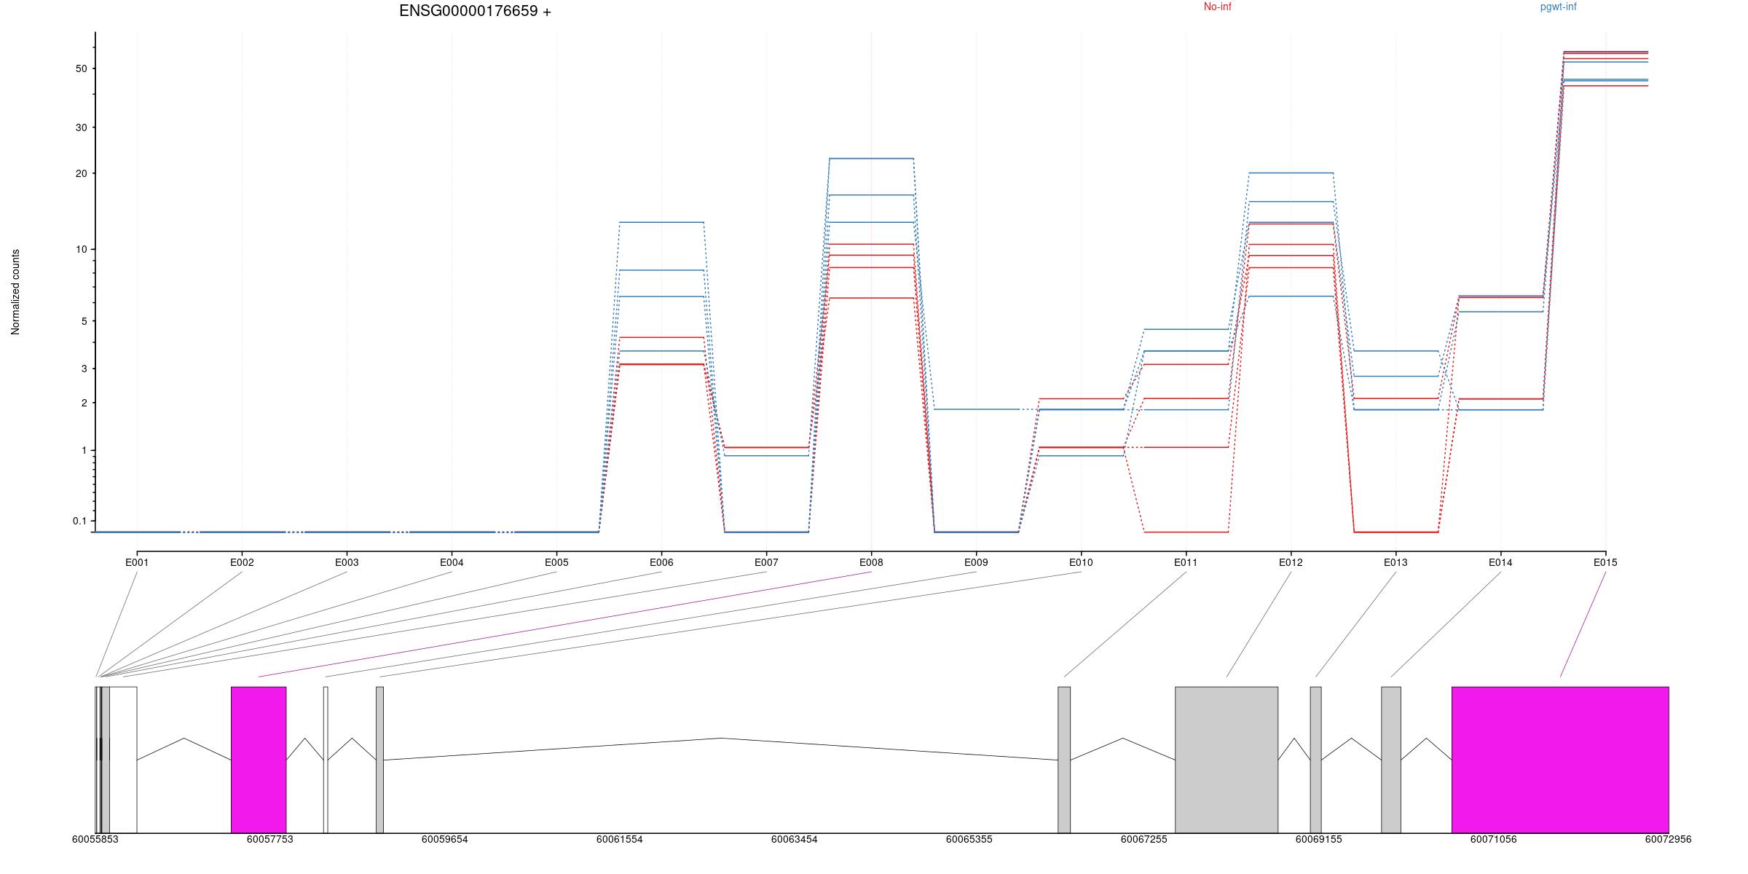Viewport: 1748px width, 874px height.
Task: Click the y-axis tick value 2
Action: 84,403
